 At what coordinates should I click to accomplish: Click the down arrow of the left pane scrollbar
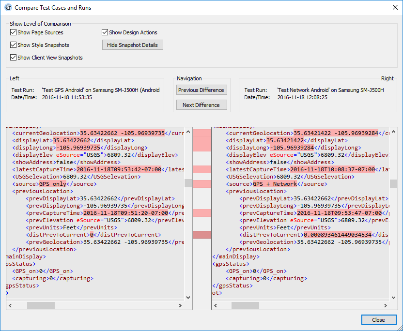coord(188,298)
